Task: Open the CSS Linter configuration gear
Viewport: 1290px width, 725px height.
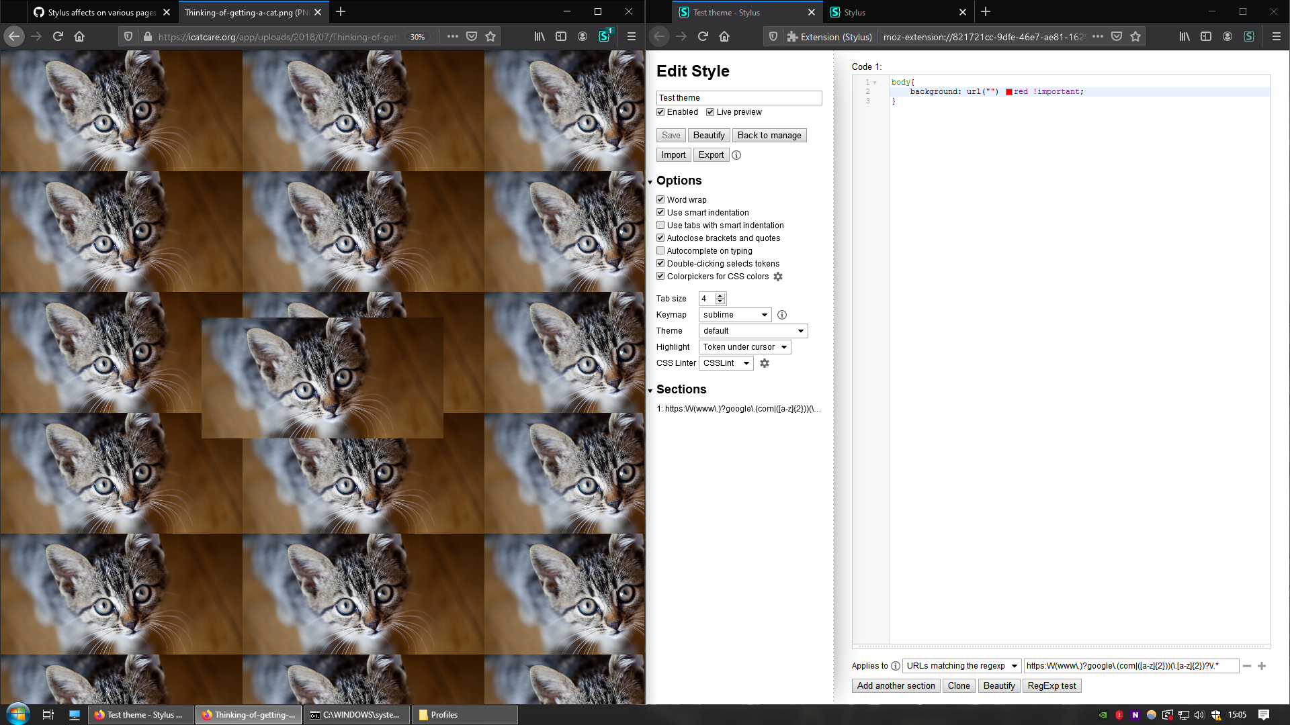Action: pyautogui.click(x=765, y=363)
